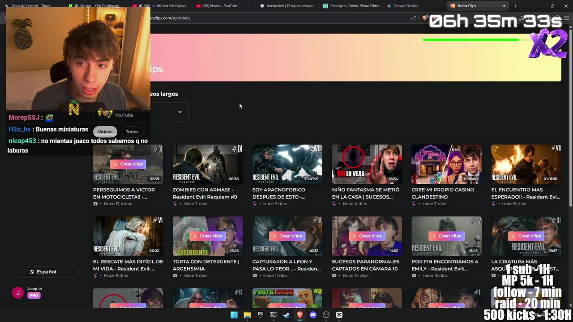Click the 'Hace 17 horas' text
Screen dimensions: 573x322
118,204
